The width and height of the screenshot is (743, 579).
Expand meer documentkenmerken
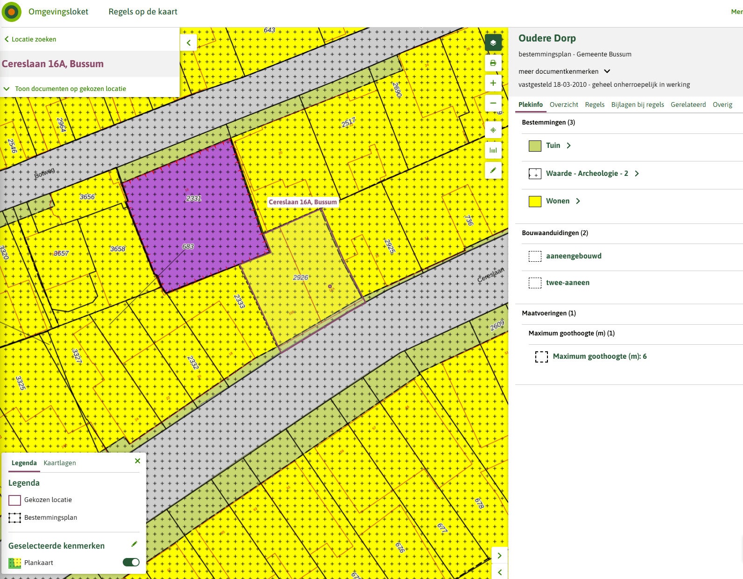coord(564,71)
